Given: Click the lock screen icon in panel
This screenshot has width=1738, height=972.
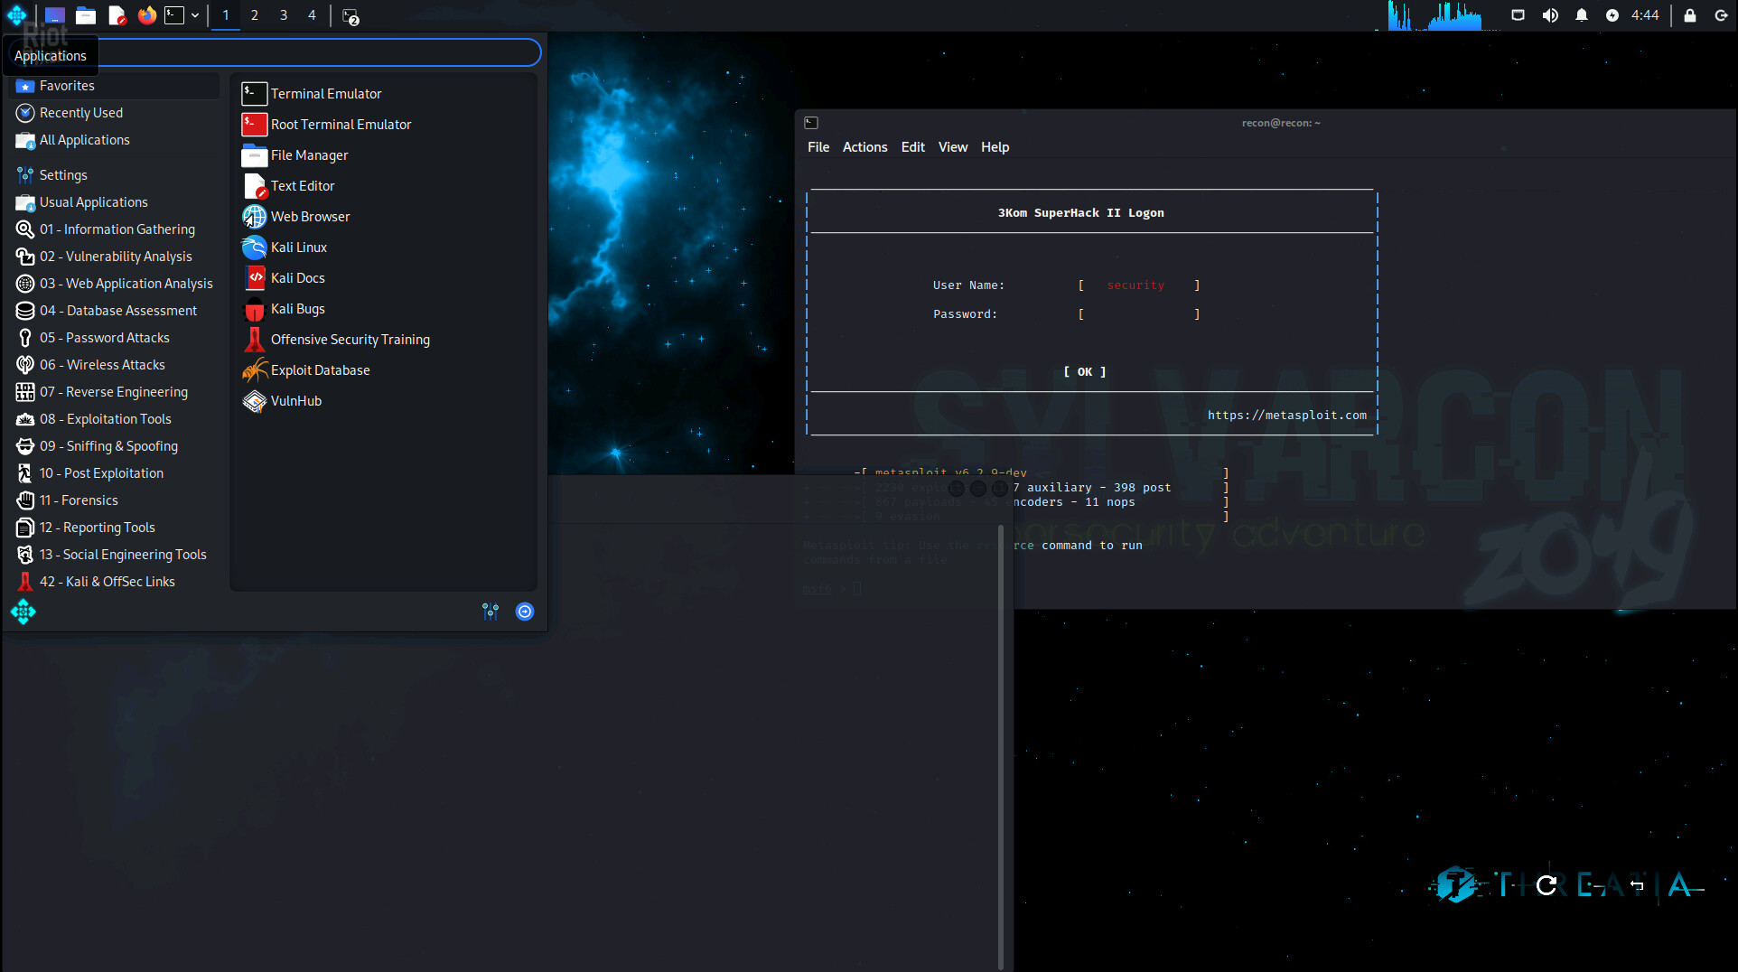Looking at the screenshot, I should pos(1689,15).
